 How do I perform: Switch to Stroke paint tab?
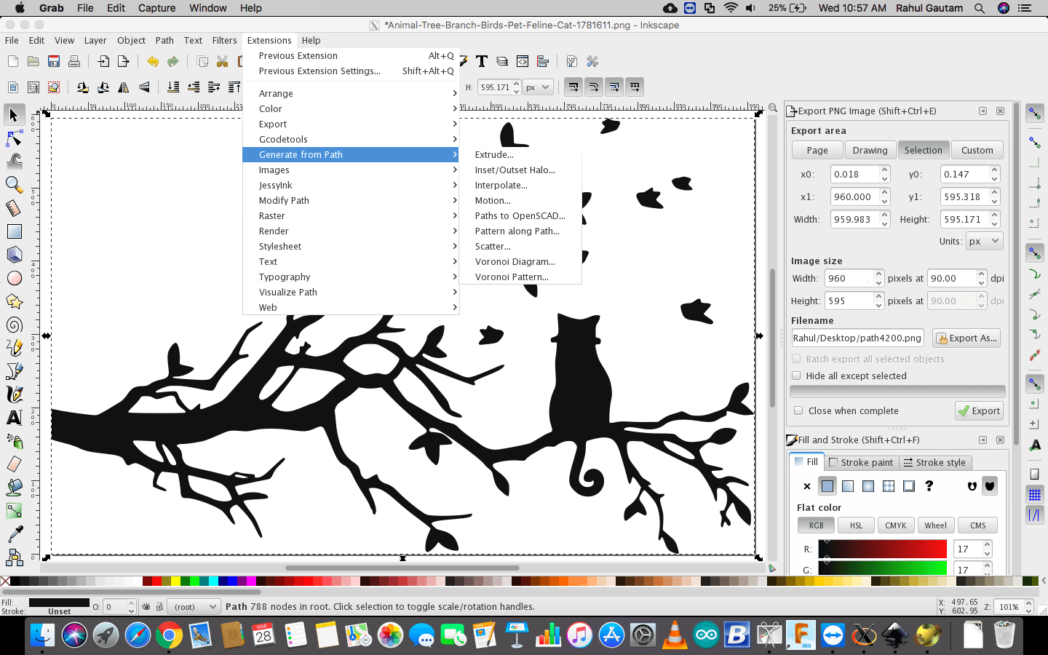click(861, 462)
